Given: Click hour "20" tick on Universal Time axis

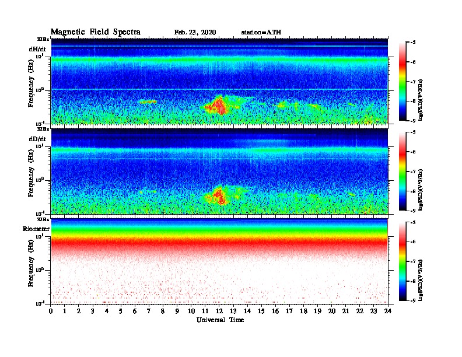Looking at the screenshot, I should point(332,311).
